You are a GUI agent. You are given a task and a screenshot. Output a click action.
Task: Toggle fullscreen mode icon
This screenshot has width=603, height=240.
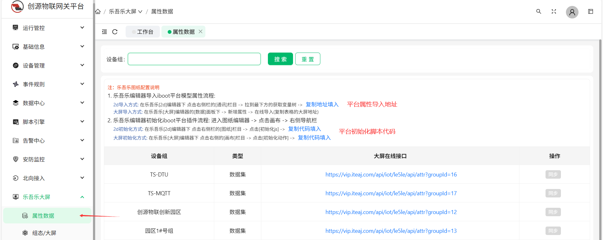pos(554,12)
